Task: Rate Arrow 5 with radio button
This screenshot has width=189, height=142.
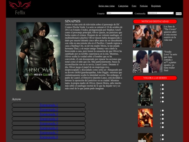Action: tap(163, 102)
